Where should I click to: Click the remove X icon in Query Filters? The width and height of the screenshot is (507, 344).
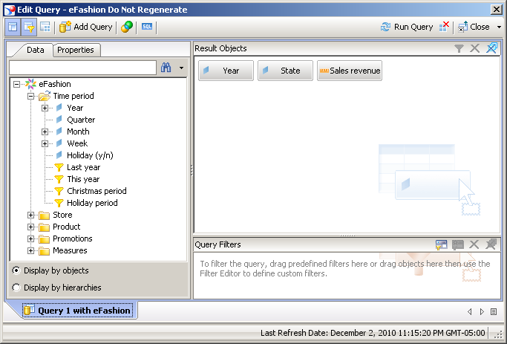point(474,244)
